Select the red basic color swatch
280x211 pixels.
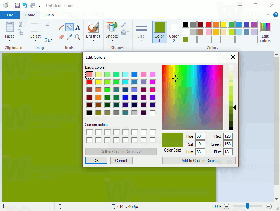tap(89, 82)
